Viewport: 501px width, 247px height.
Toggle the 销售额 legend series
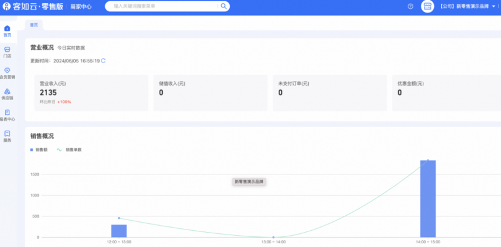click(39, 149)
